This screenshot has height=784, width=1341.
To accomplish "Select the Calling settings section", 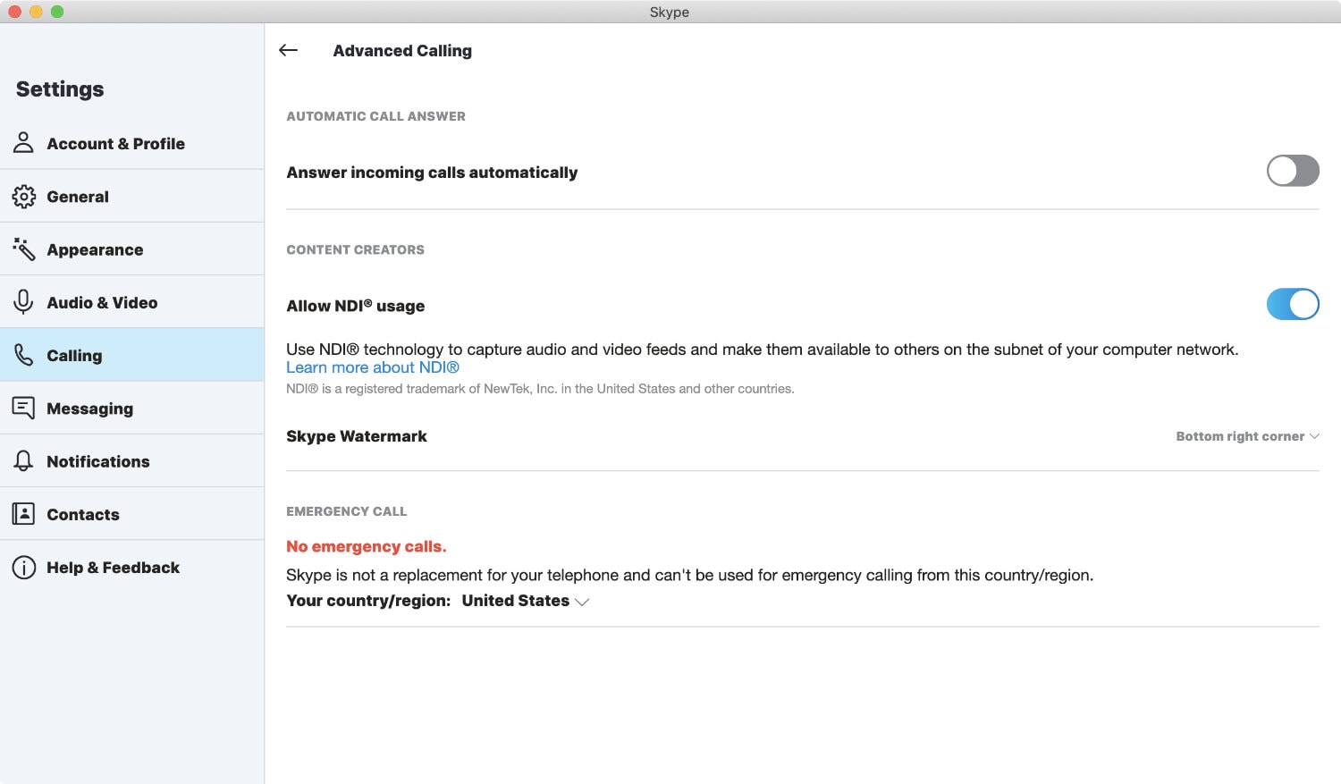I will click(x=132, y=355).
